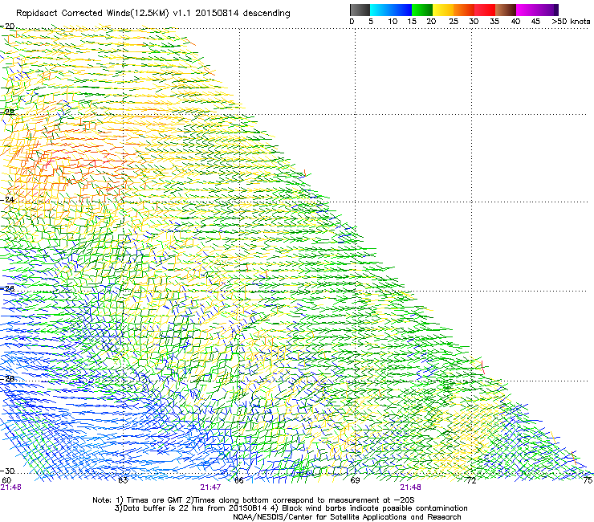Viewport: 594px width, 522px height.
Task: Click the gray 0-5 knots legend color
Action: [360, 10]
